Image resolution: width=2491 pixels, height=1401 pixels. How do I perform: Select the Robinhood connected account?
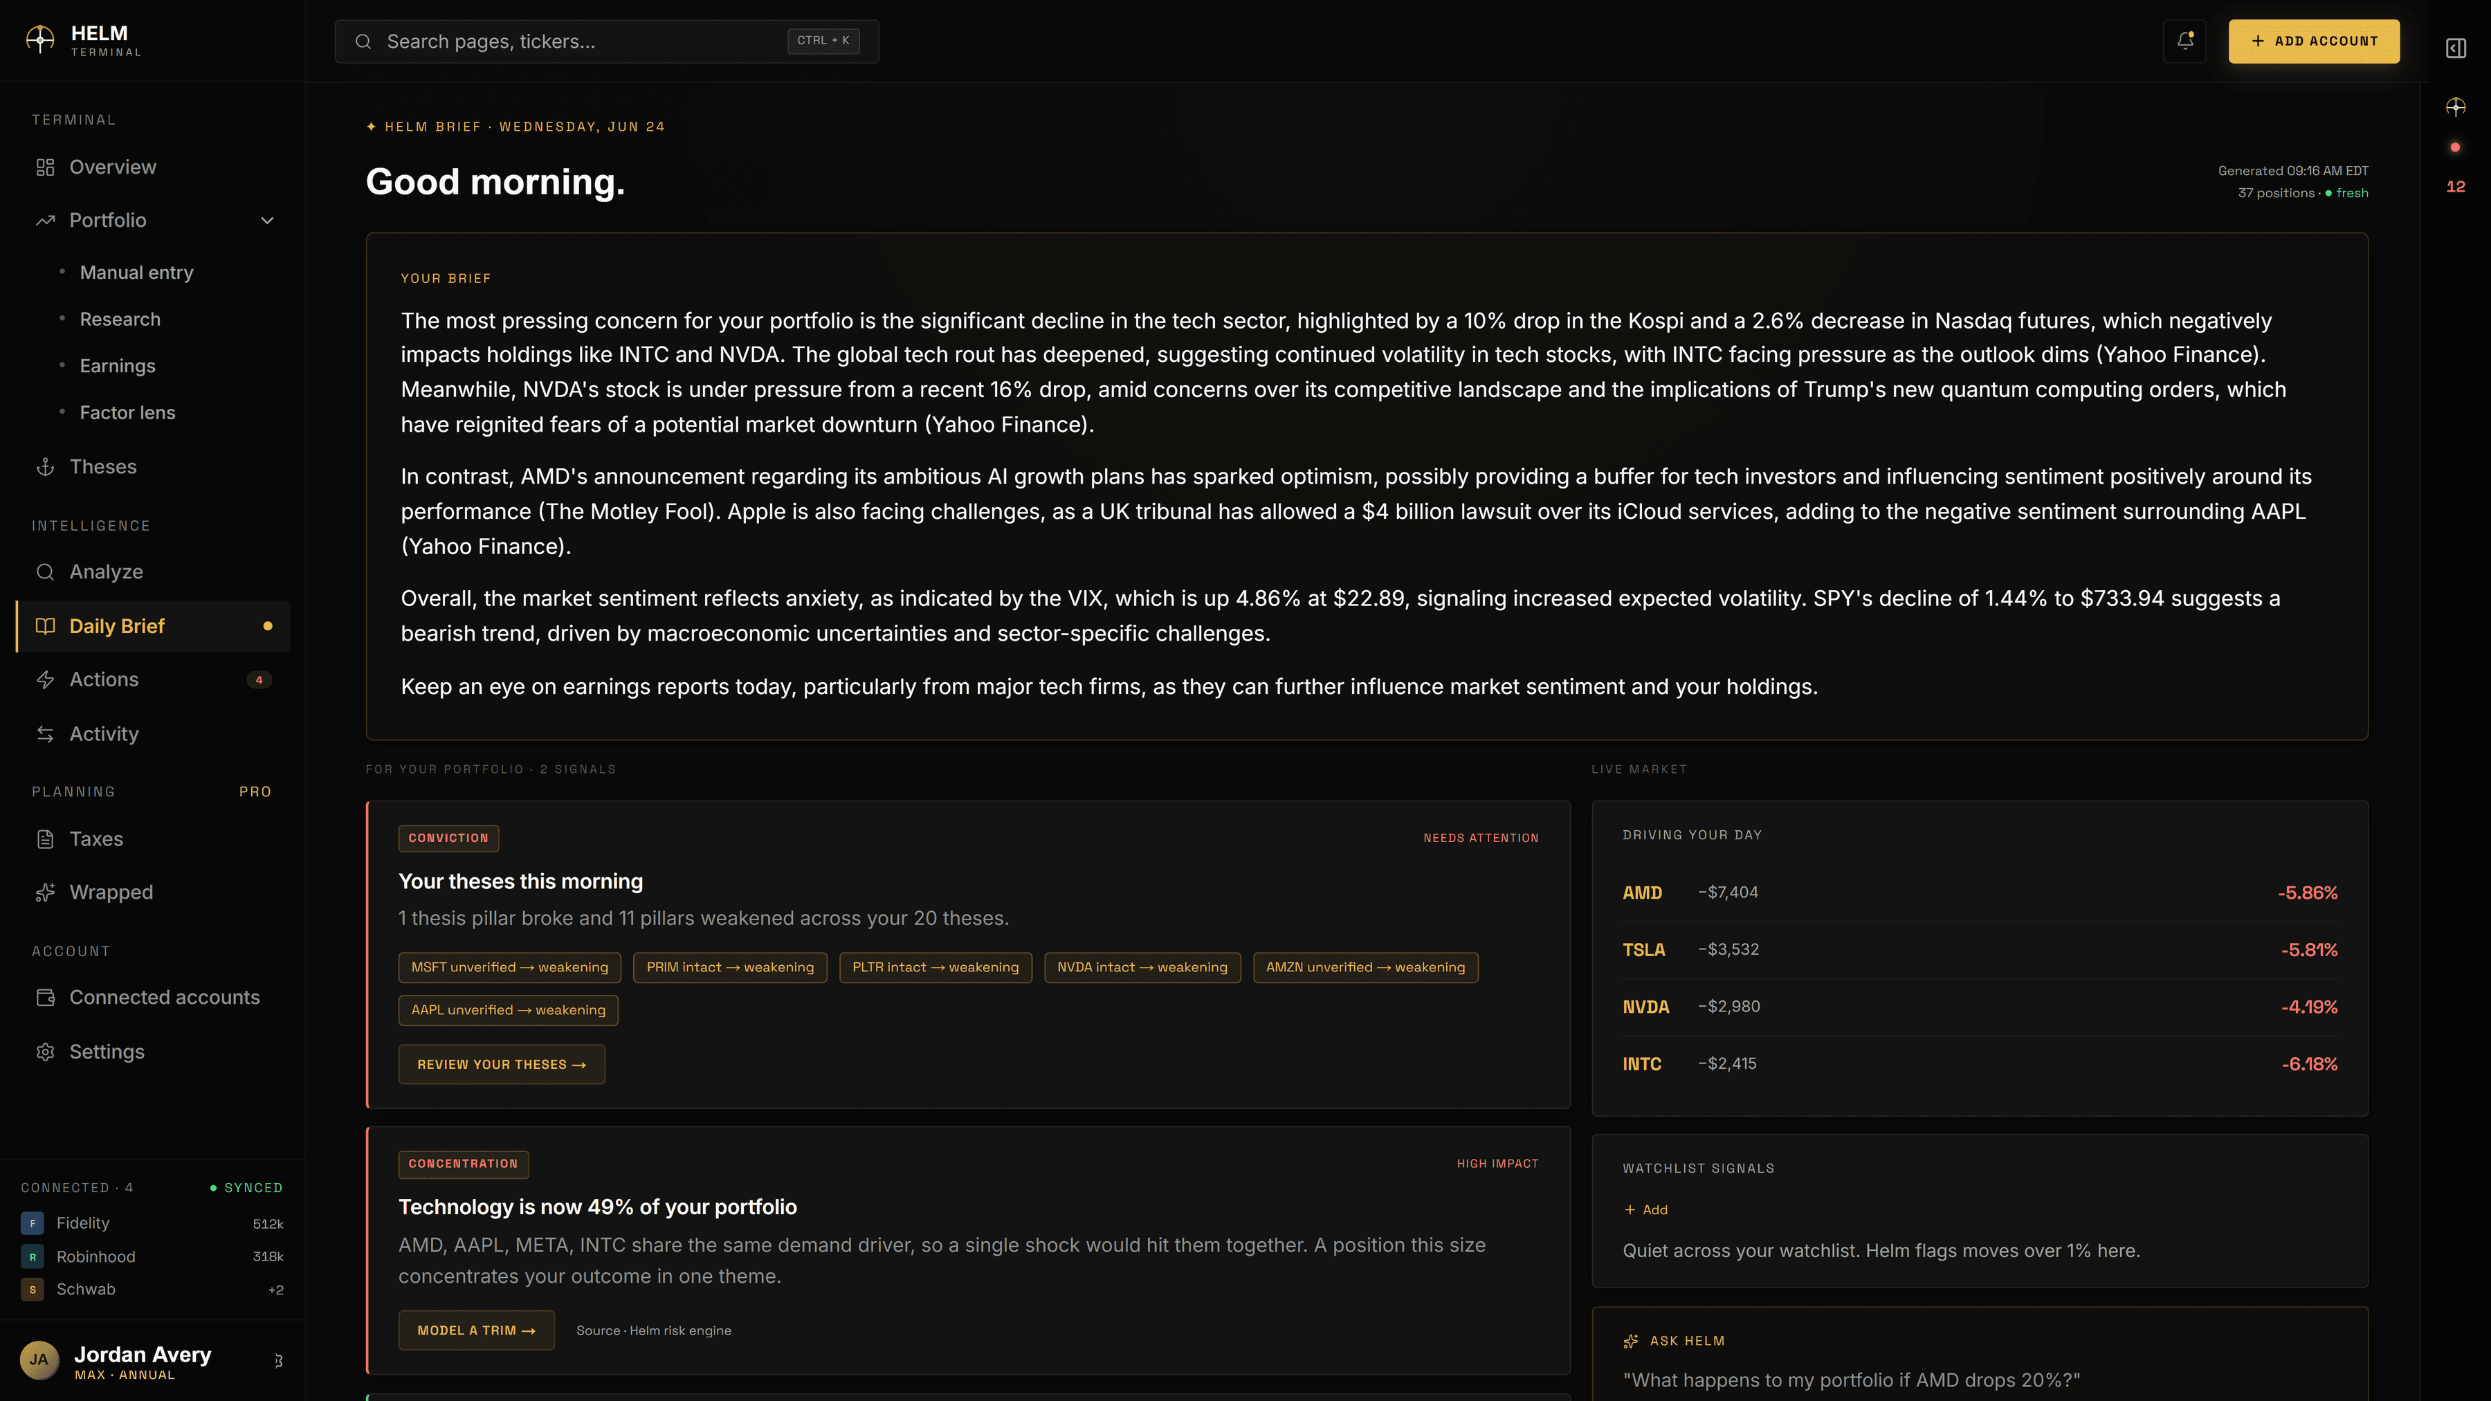(x=152, y=1256)
